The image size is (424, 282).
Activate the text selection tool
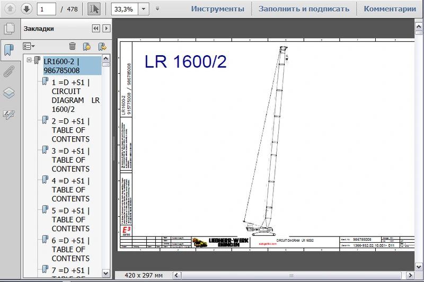(94, 9)
